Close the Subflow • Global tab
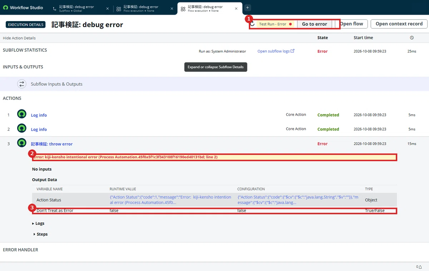The height and width of the screenshot is (271, 429). coord(108,8)
